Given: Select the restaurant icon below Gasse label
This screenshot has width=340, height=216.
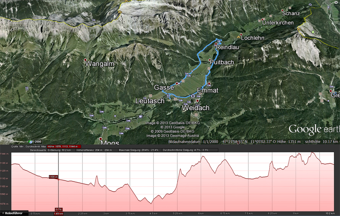Looking at the screenshot, I should pyautogui.click(x=168, y=95).
